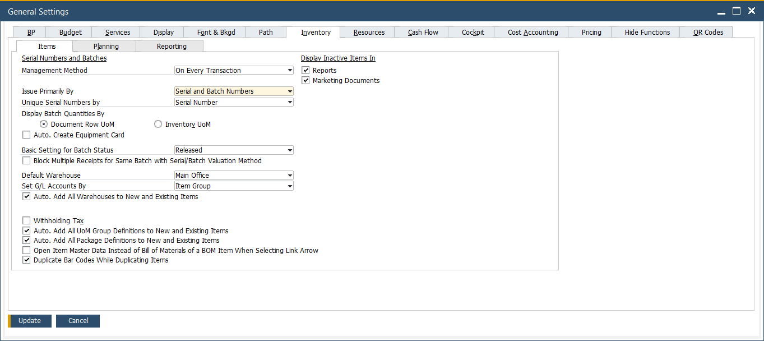Viewport: 764px width, 341px height.
Task: Select the Inventory UoM radio button
Action: pos(158,124)
